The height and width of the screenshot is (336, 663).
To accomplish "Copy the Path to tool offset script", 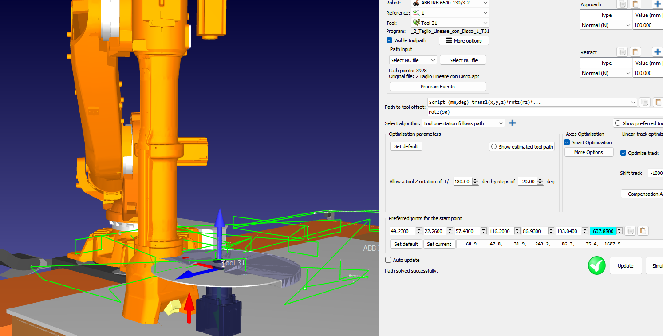I will click(645, 103).
